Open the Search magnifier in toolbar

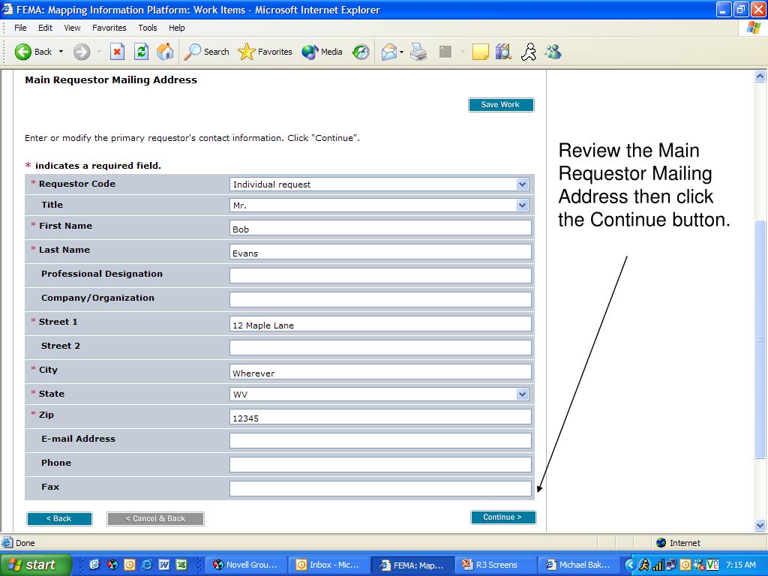coord(192,52)
